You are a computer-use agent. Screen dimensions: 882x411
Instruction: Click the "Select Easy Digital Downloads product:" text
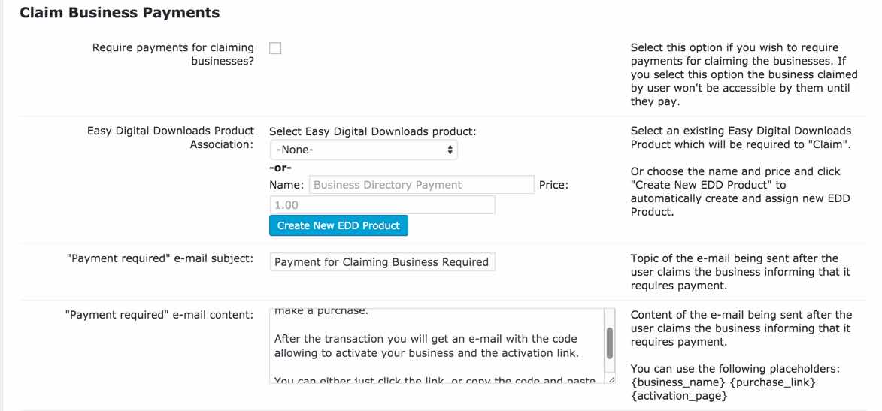point(373,131)
